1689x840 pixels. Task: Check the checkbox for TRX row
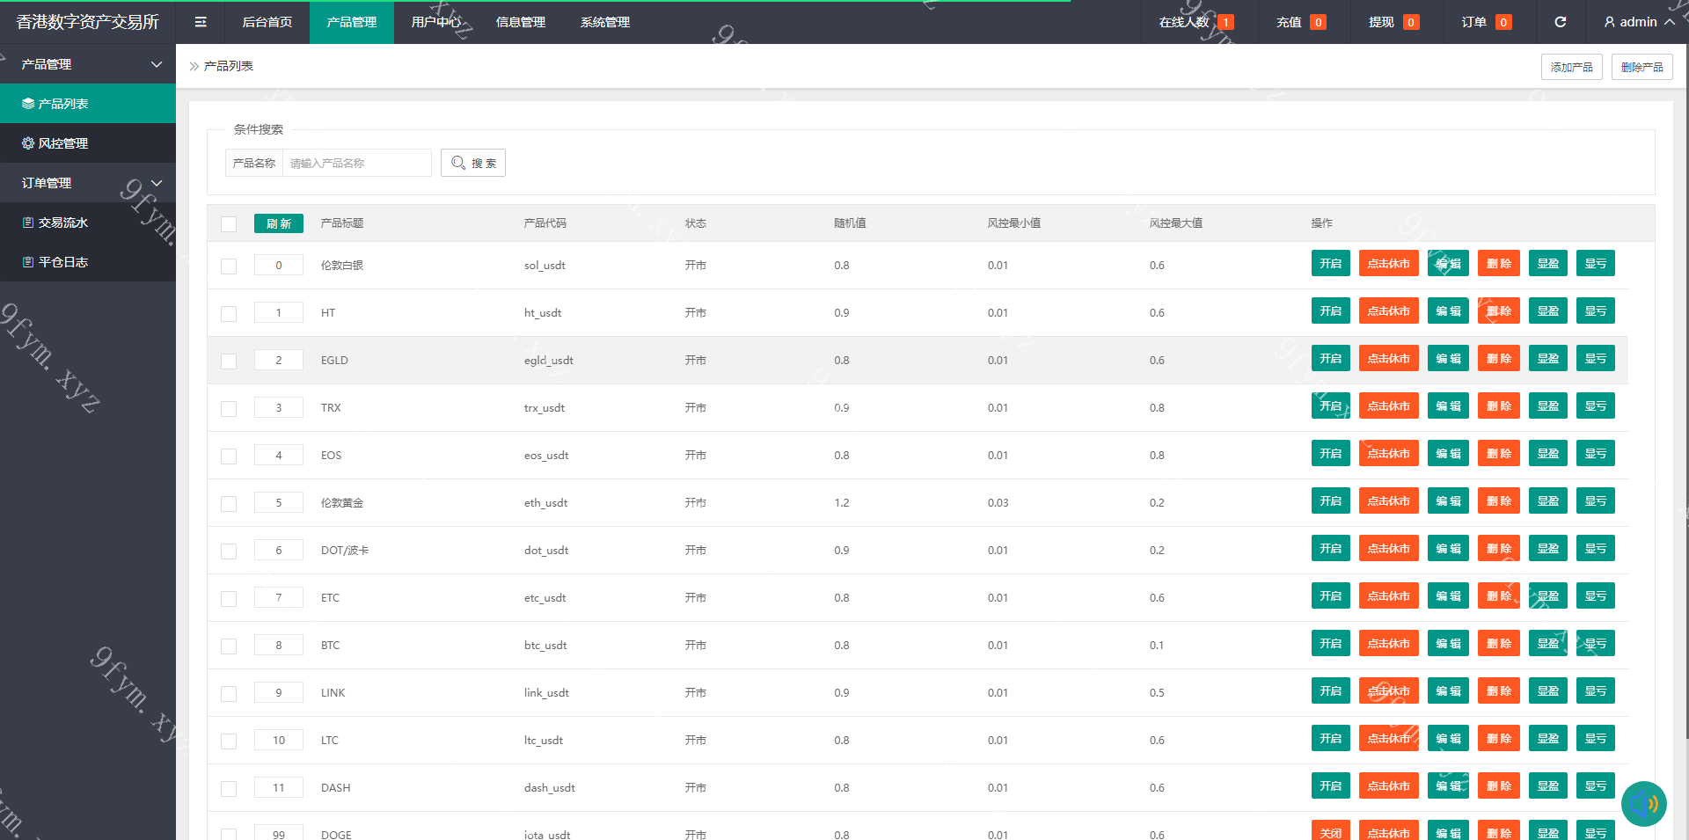tap(229, 409)
